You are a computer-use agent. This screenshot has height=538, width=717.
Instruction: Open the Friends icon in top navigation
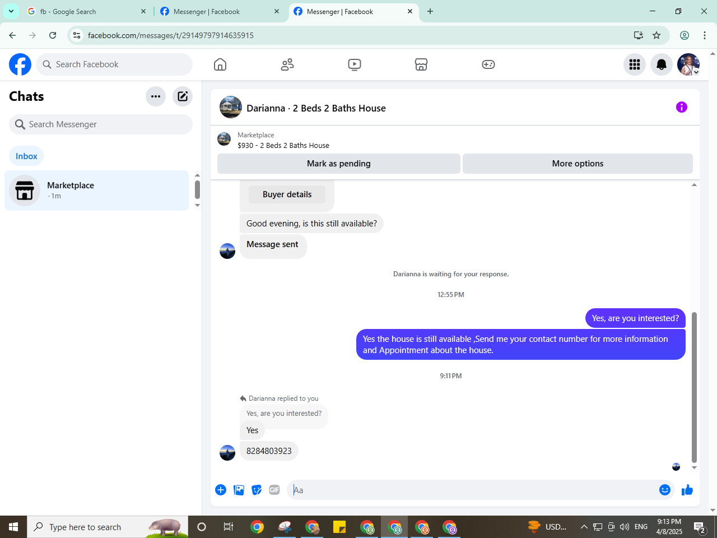(x=287, y=64)
